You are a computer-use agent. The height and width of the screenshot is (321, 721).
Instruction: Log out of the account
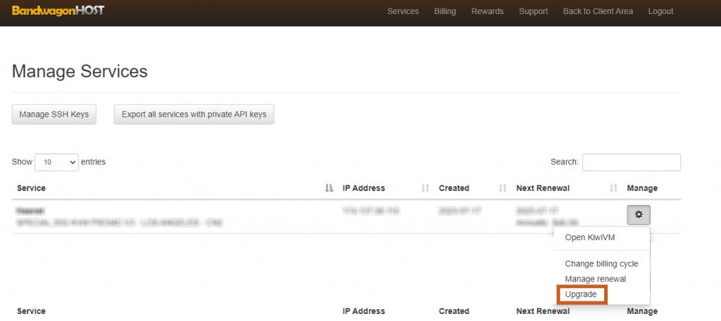coord(660,11)
